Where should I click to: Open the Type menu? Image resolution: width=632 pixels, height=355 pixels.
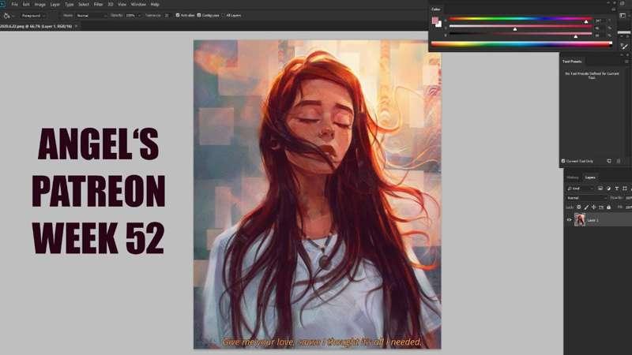[x=70, y=5]
